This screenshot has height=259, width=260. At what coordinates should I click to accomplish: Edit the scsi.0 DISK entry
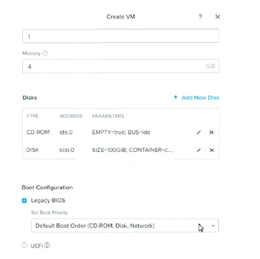pos(199,150)
